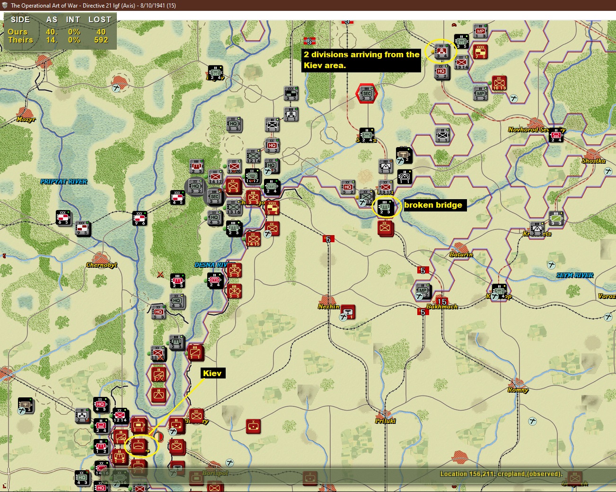Click the Theirs losses value 592
Image resolution: width=616 pixels, height=492 pixels.
click(x=101, y=40)
